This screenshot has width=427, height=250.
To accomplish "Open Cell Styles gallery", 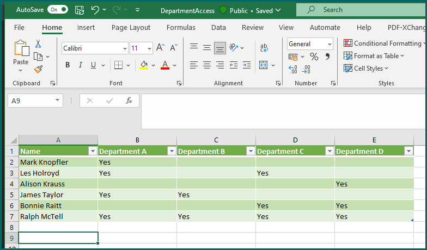I will [366, 68].
